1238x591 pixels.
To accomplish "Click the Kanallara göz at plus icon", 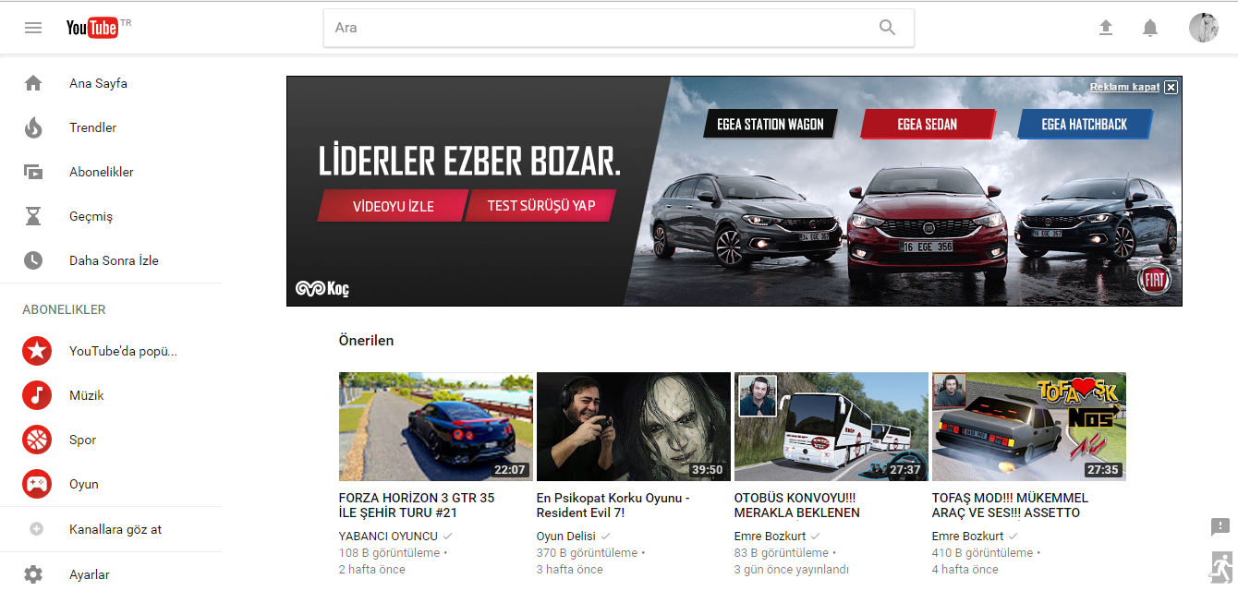I will tap(37, 529).
